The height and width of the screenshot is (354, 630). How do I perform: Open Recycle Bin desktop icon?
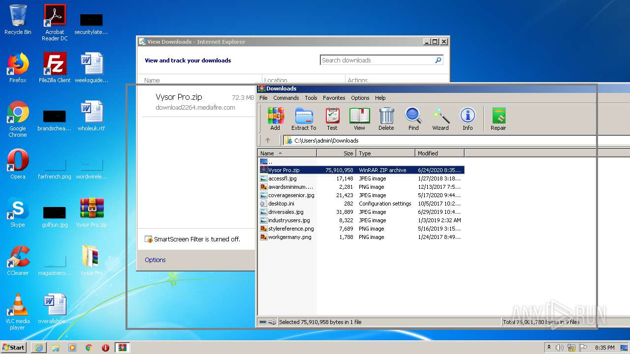(x=18, y=20)
